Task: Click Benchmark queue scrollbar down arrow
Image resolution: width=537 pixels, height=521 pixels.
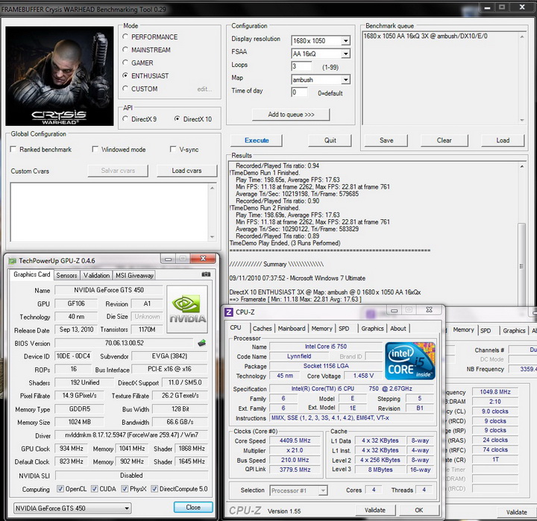Action: pos(522,120)
